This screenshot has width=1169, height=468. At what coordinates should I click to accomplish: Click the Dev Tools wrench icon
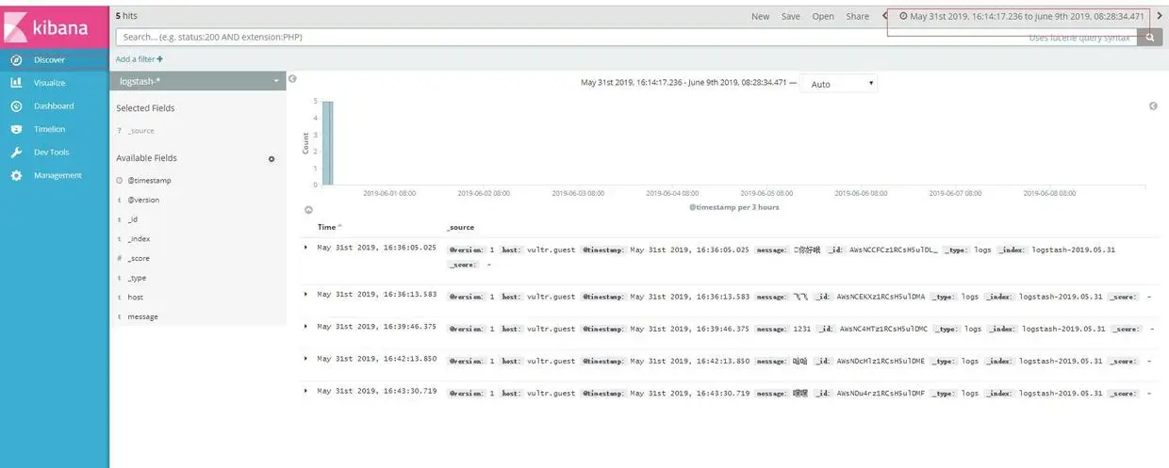(x=16, y=152)
